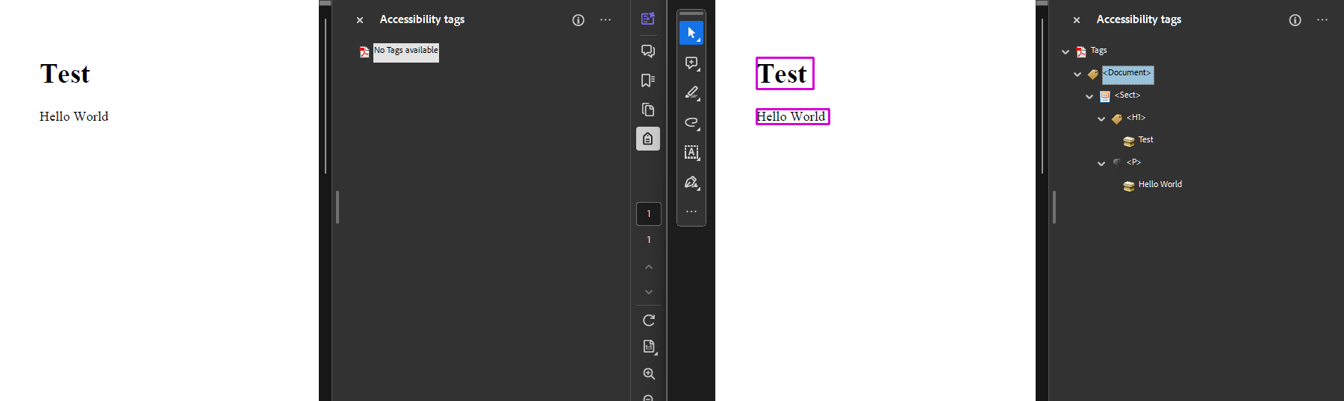Image resolution: width=1344 pixels, height=401 pixels.
Task: Click 'Hello World' text in left document
Action: 74,116
